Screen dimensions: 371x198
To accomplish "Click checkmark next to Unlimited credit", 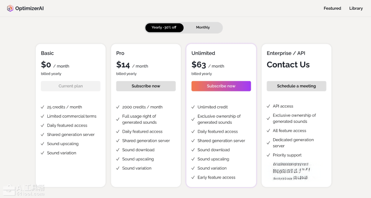I will click(x=193, y=107).
